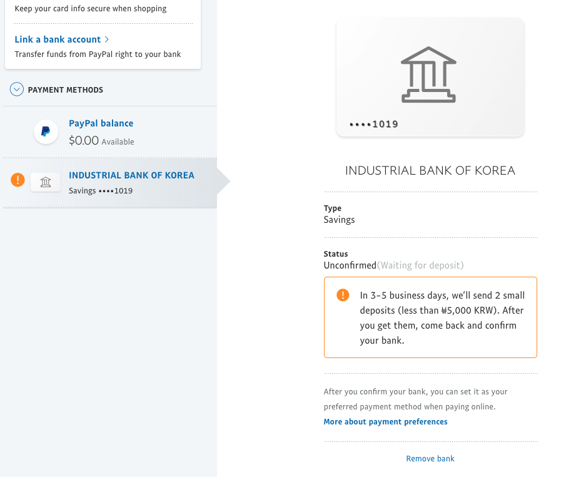Click 'Keep your card info secure when shopping' text
566x477 pixels.
[91, 8]
